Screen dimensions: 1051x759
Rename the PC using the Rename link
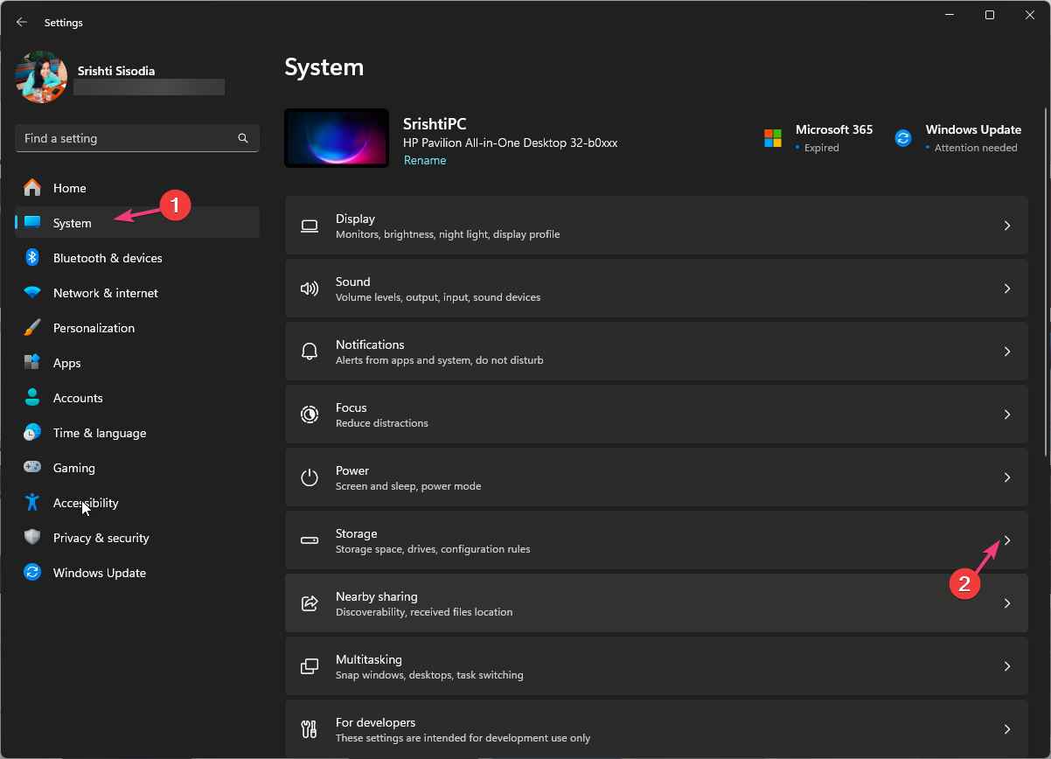(425, 160)
